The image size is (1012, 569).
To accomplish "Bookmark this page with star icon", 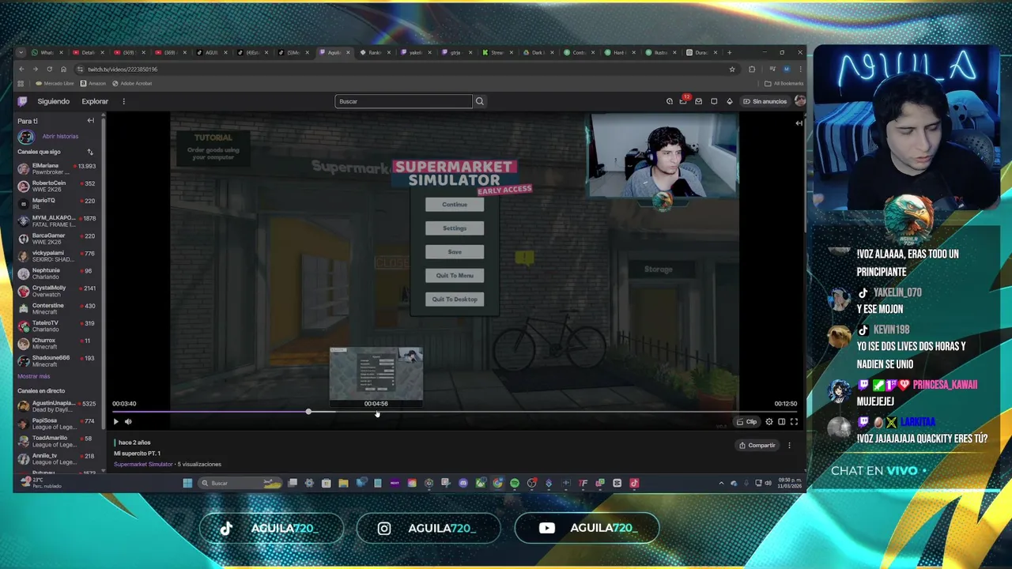I will click(732, 69).
